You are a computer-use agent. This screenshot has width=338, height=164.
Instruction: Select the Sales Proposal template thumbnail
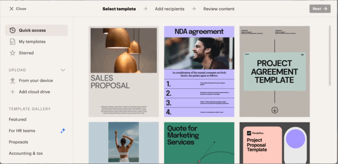click(x=124, y=71)
